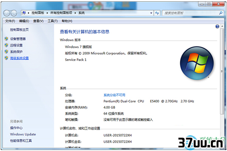Viewport: 227px width, 151px height.
Task: Open 设备管理器 link
Action: 18,39
